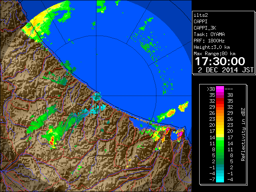Image resolution: width=256 pixels, height=192 pixels.
Task: Select the CAPPI_3K product label
Action: (205, 28)
